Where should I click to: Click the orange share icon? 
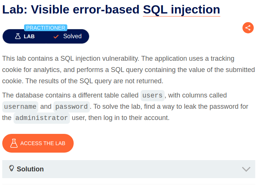(248, 28)
